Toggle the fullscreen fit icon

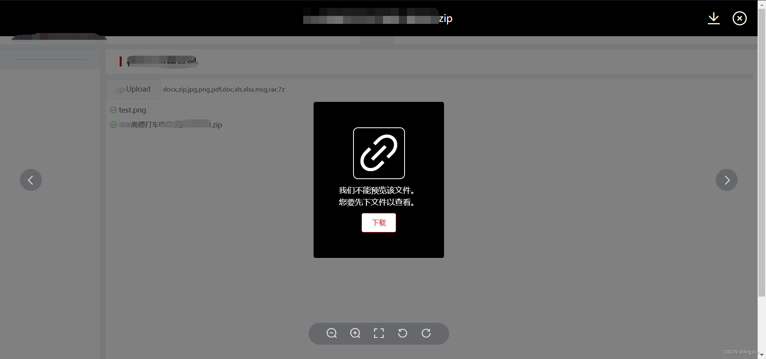point(379,333)
